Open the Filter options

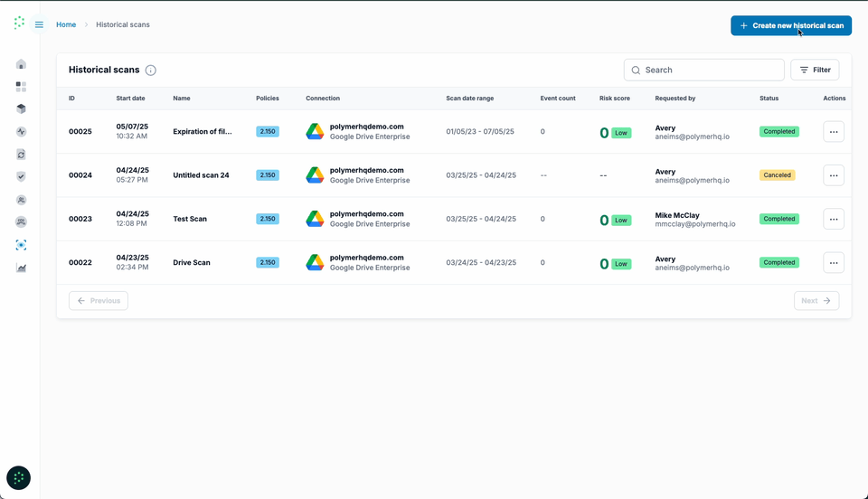click(x=815, y=70)
